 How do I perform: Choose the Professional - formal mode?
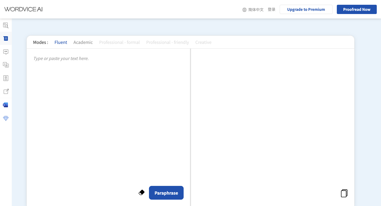119,42
